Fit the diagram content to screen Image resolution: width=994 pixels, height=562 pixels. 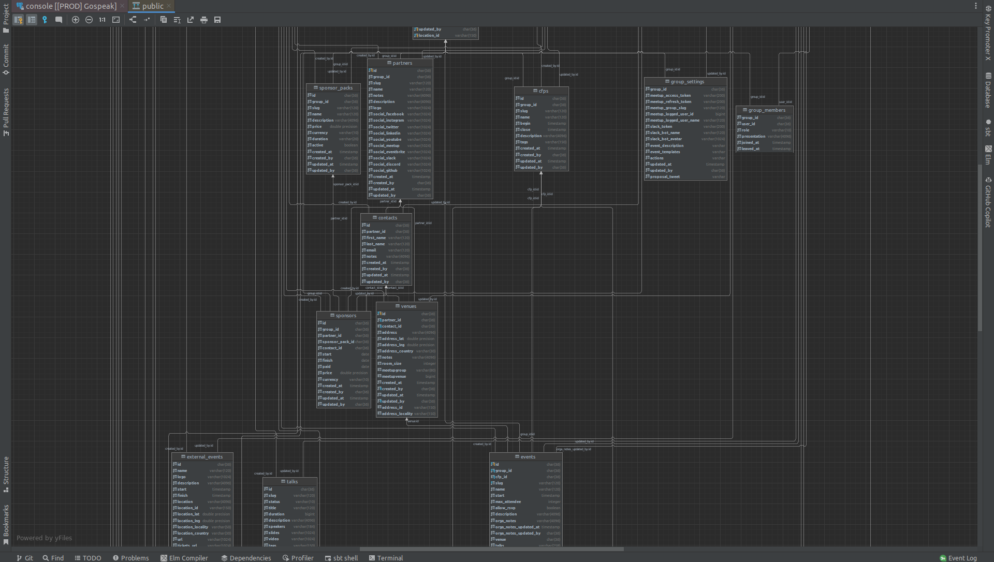[116, 20]
